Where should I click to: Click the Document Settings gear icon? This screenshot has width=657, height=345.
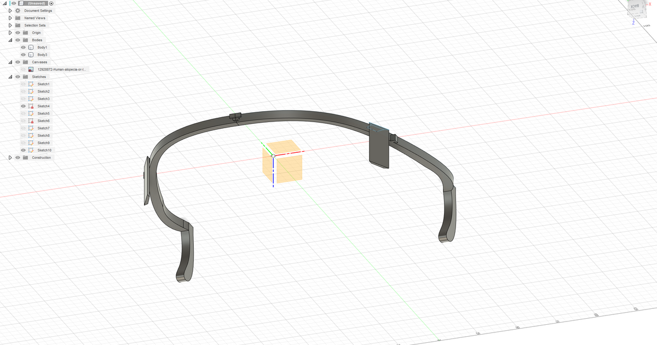point(17,11)
